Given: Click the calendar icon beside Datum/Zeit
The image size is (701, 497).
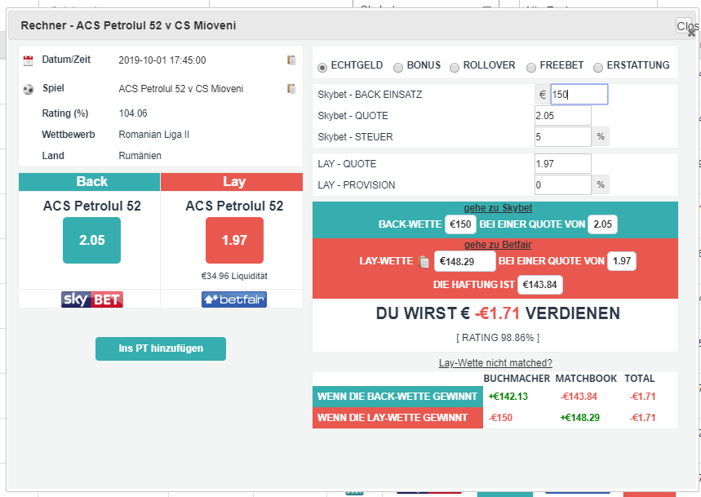Looking at the screenshot, I should click(x=29, y=60).
